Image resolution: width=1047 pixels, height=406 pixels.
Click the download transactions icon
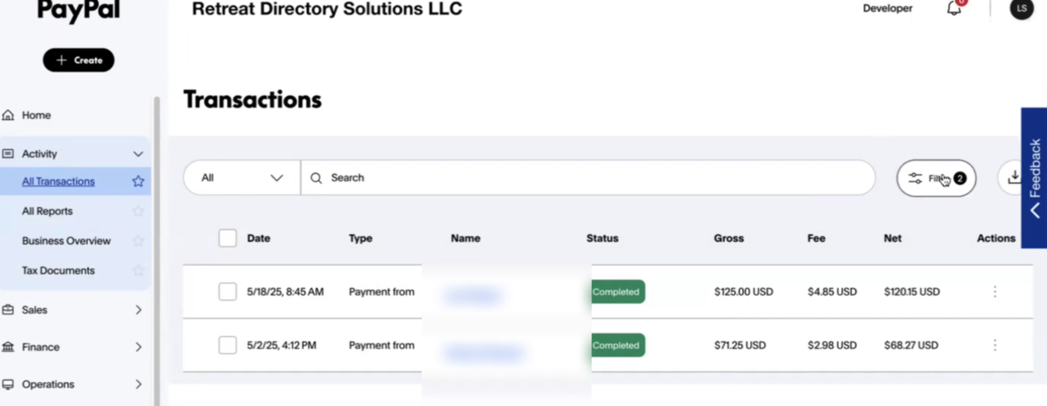pyautogui.click(x=1014, y=177)
